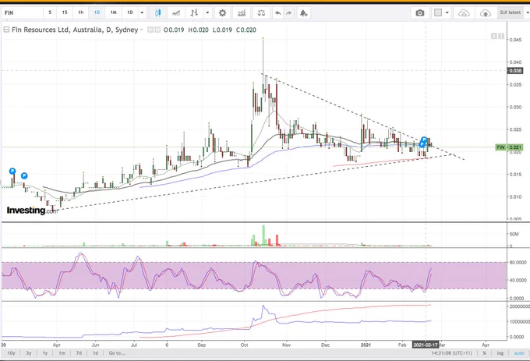Click the second P marker near chart start
This screenshot has width=530, height=361.
click(24, 175)
